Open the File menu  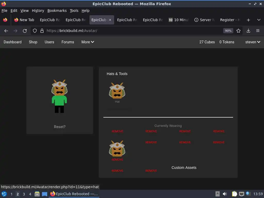pyautogui.click(x=4, y=11)
